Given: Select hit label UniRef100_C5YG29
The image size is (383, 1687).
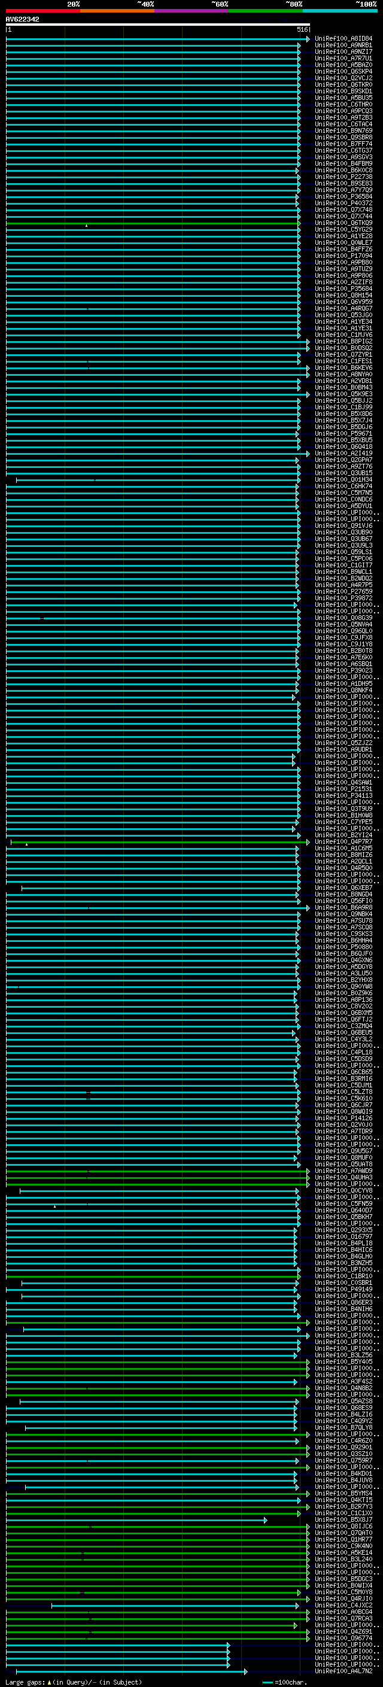Looking at the screenshot, I should click(x=344, y=229).
